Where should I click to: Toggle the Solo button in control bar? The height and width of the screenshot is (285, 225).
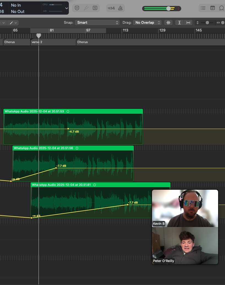[95, 8]
